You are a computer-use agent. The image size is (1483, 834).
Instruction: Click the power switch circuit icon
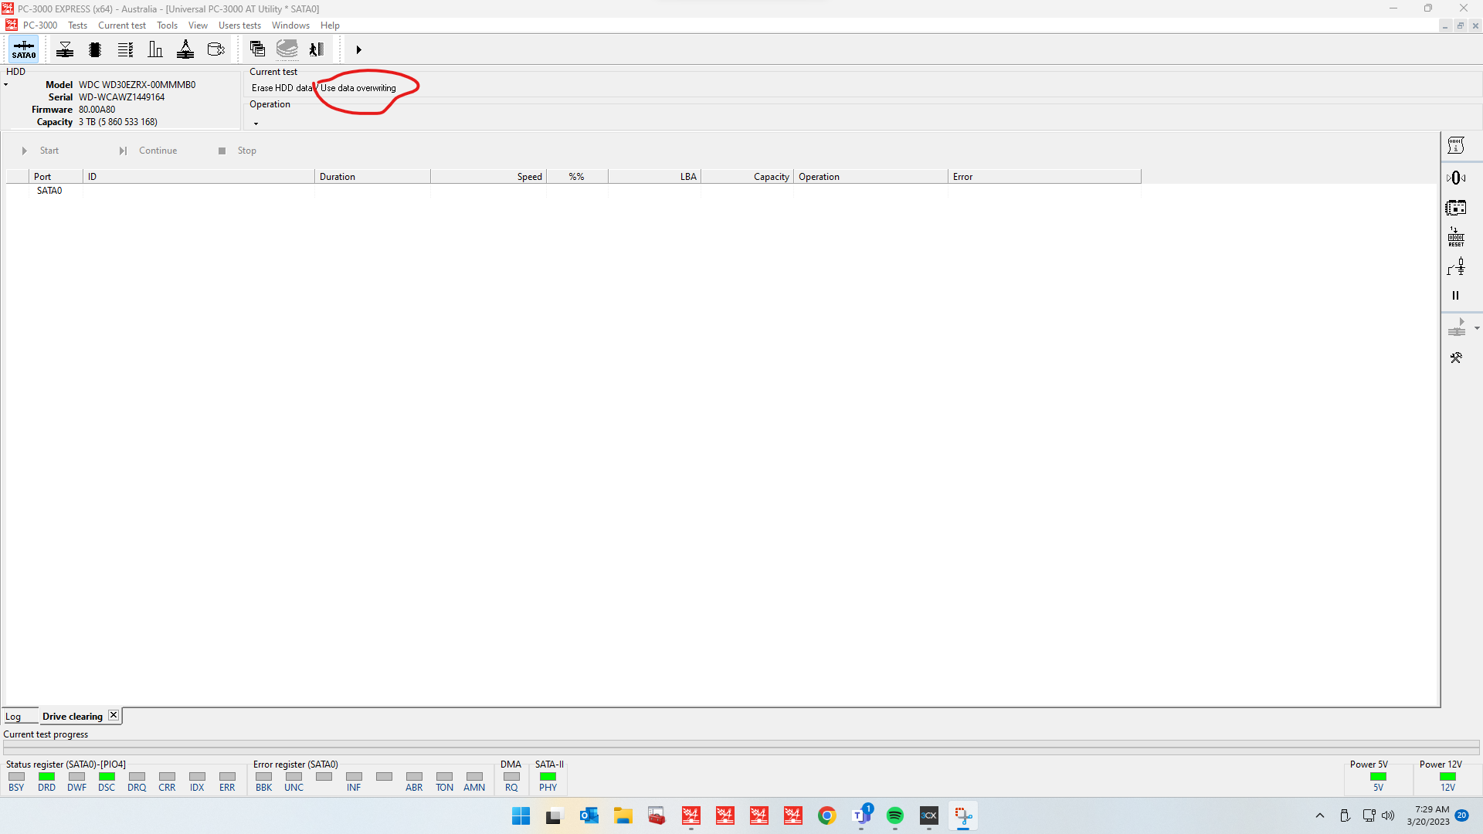pos(1456,267)
